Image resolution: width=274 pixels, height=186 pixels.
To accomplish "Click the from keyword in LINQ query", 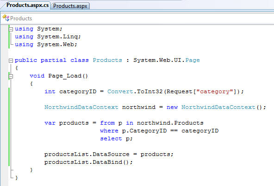I will [107, 123].
